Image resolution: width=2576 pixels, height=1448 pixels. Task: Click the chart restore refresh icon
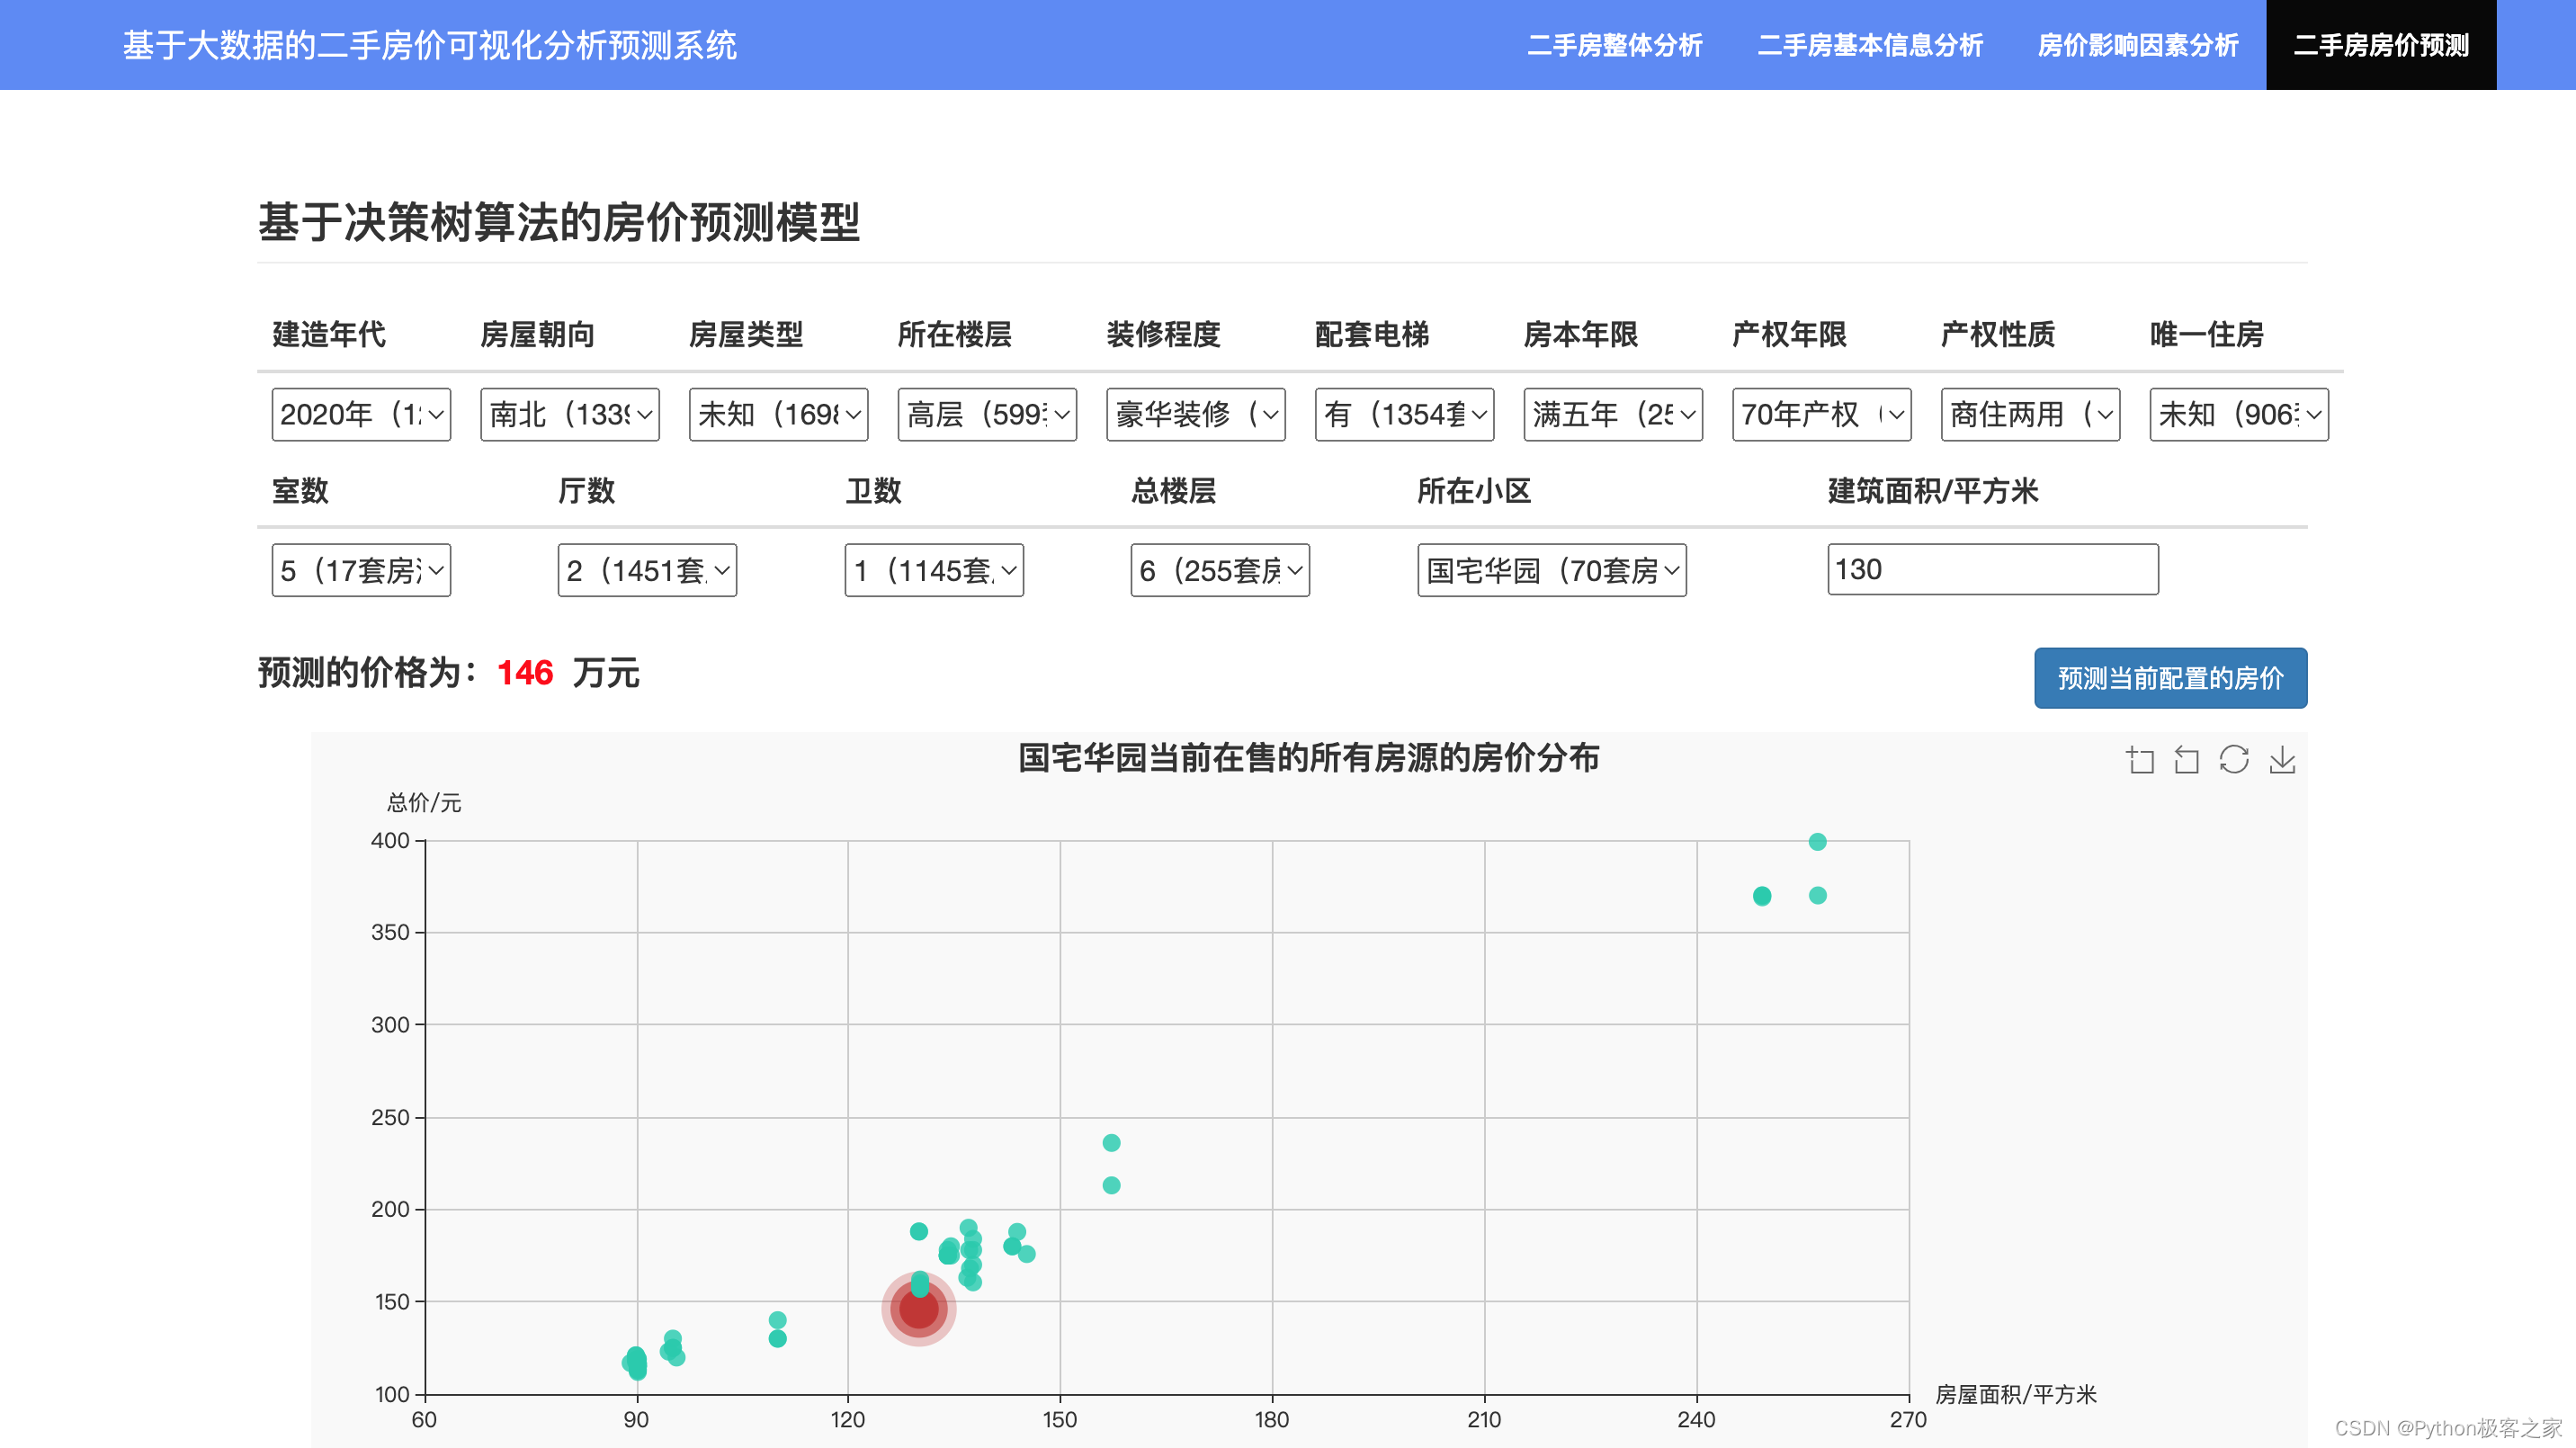tap(2234, 760)
